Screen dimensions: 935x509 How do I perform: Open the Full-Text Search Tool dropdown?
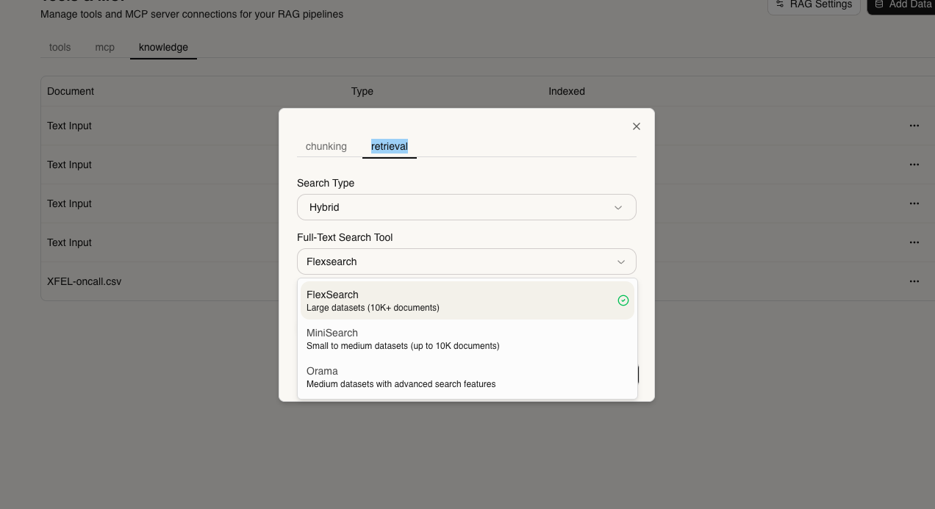point(466,261)
